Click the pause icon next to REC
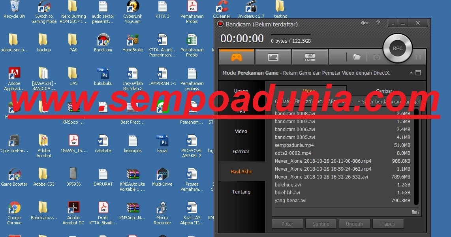The height and width of the screenshot is (237, 451). [x=418, y=57]
